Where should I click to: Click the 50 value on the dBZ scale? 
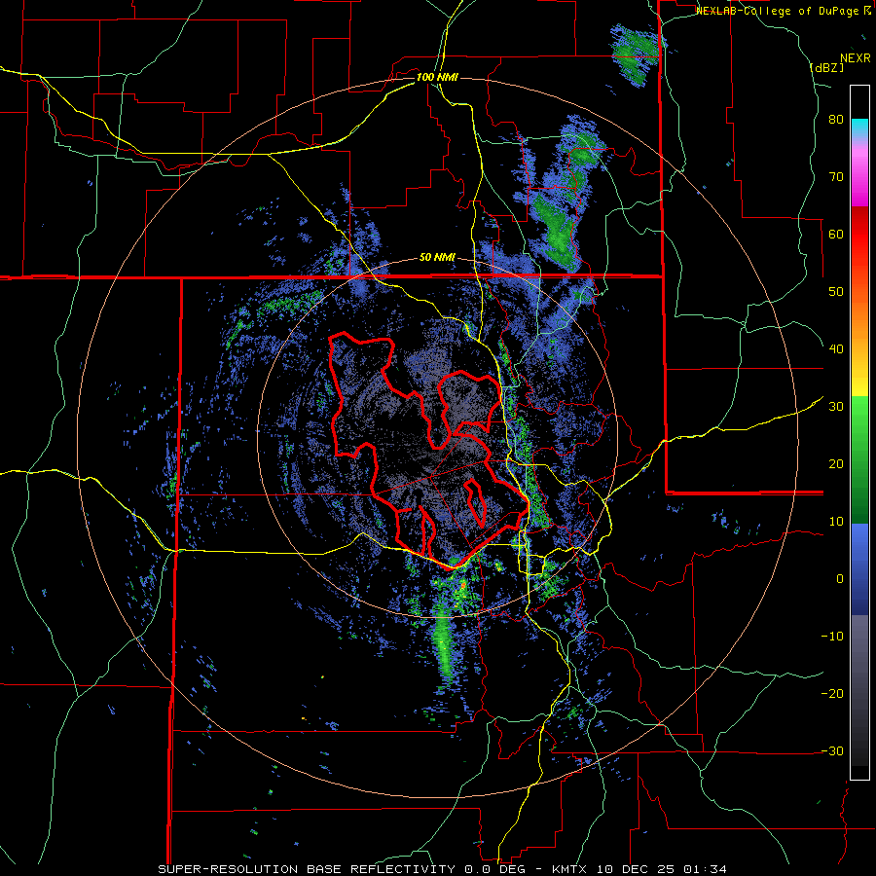pos(836,292)
